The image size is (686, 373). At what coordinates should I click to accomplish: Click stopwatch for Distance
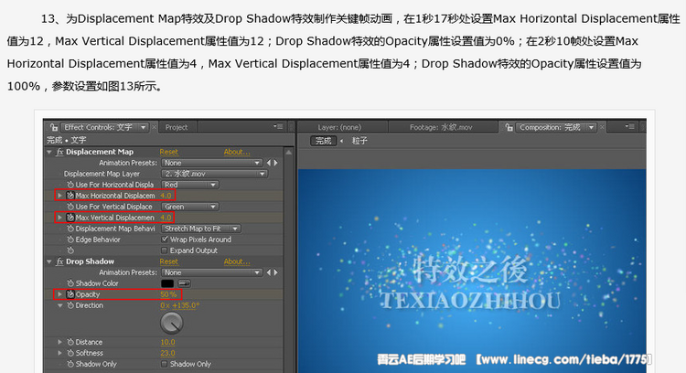point(70,342)
